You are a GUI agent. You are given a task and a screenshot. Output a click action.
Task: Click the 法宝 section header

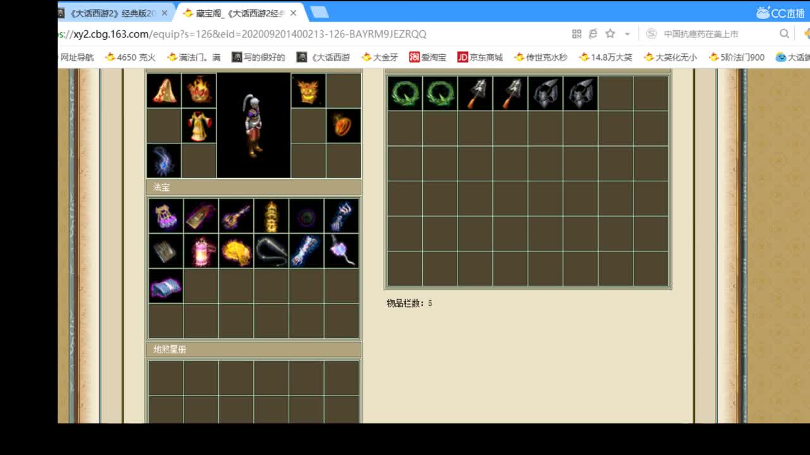point(254,187)
